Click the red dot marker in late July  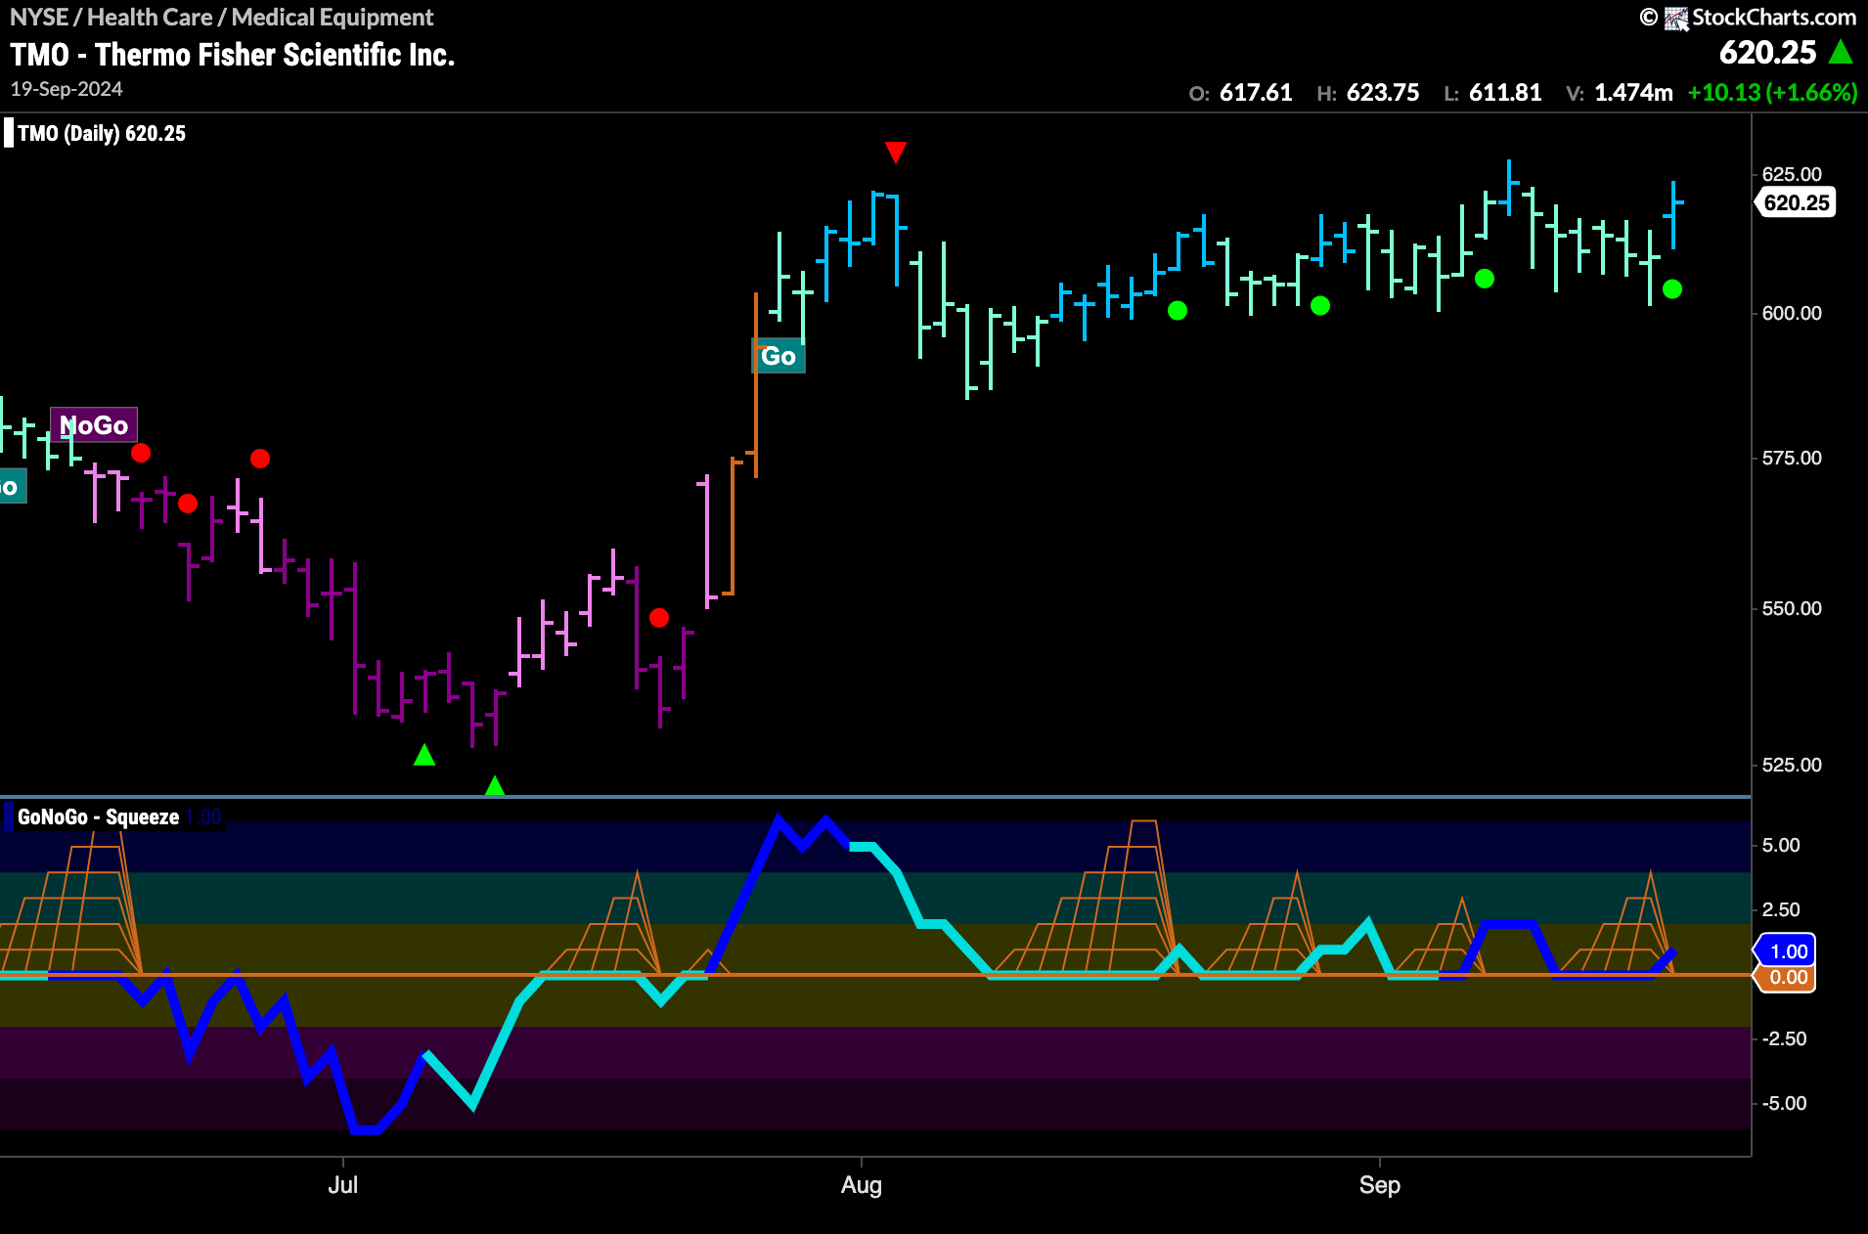(659, 618)
